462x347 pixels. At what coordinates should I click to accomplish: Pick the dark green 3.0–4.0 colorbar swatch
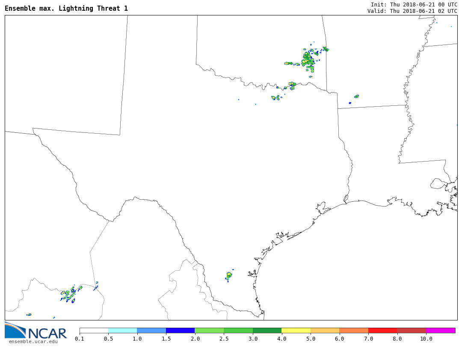click(x=267, y=330)
